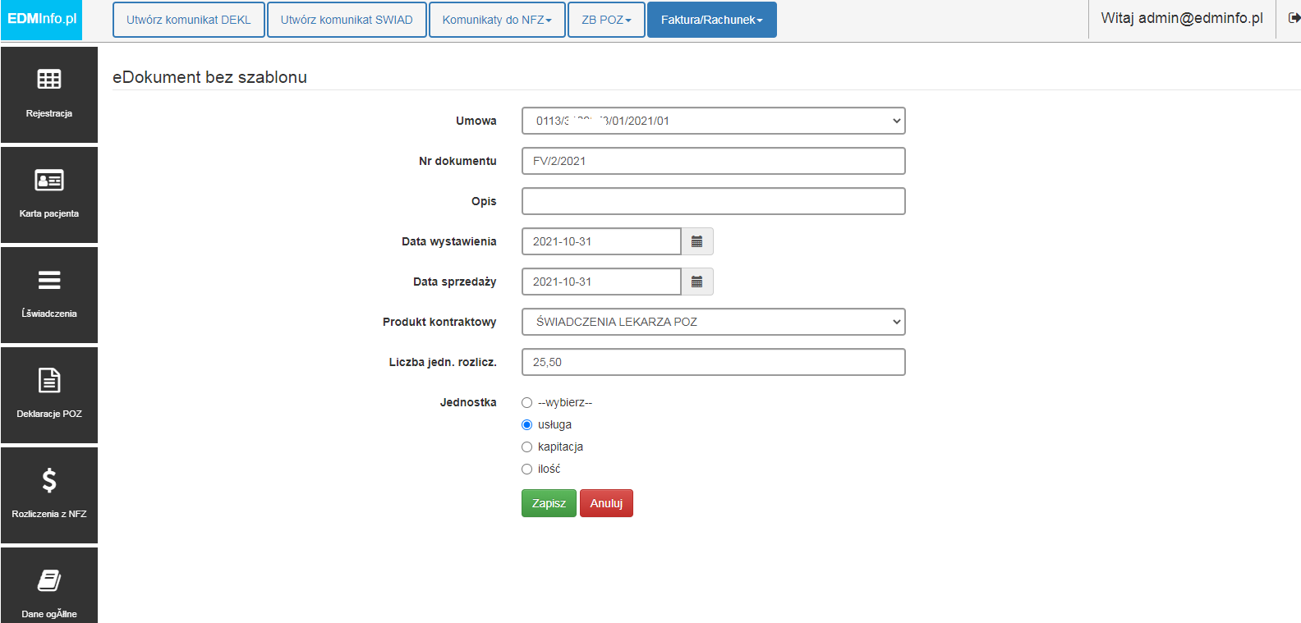The width and height of the screenshot is (1301, 623).
Task: Open Świadczenia list icon in sidebar
Action: coord(49,280)
